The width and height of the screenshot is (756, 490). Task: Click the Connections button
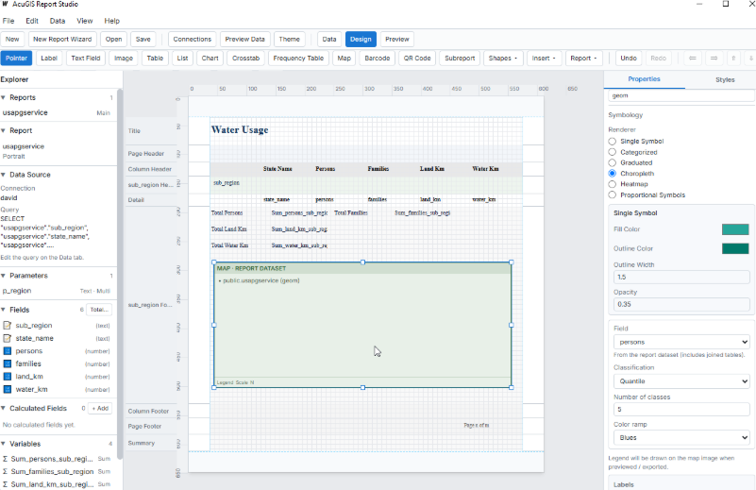point(192,39)
